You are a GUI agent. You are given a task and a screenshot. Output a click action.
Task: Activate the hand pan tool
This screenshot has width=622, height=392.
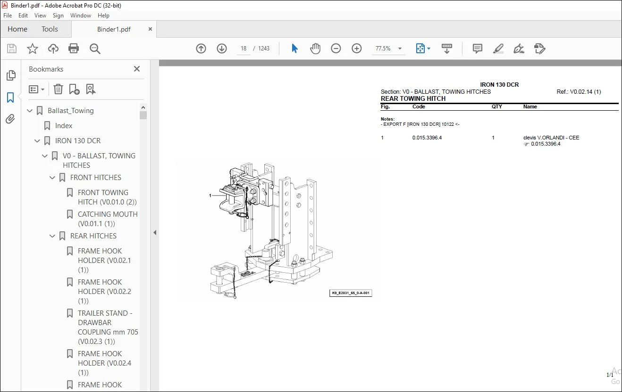pos(315,49)
